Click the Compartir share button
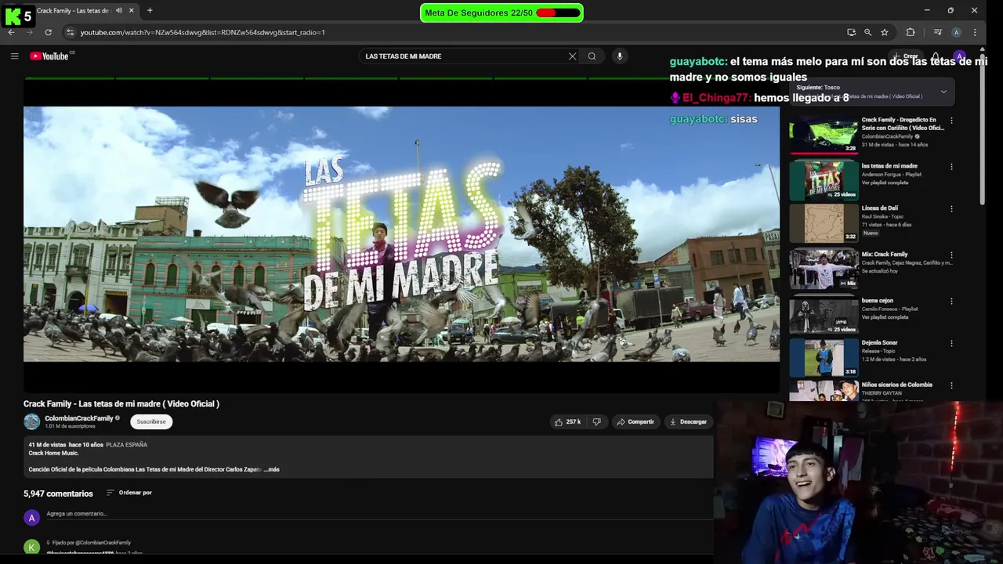This screenshot has width=1003, height=564. (x=635, y=421)
